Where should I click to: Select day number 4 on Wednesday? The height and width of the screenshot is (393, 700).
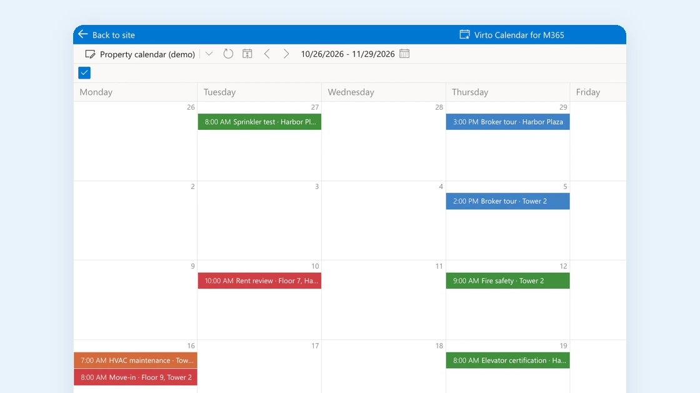coord(441,187)
